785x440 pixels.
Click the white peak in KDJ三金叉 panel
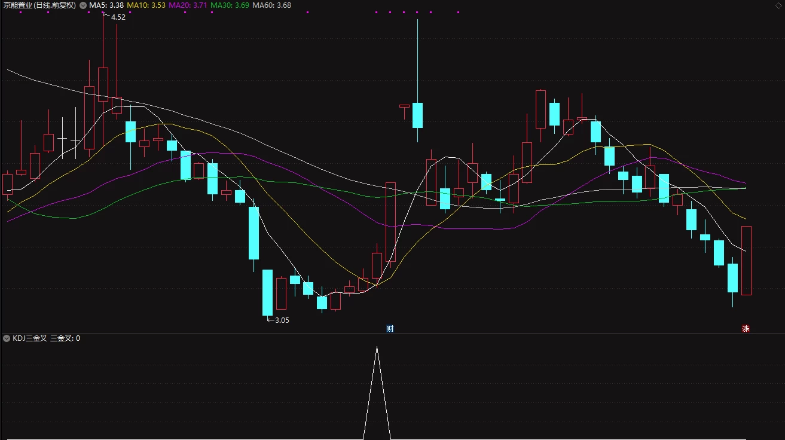click(x=377, y=347)
